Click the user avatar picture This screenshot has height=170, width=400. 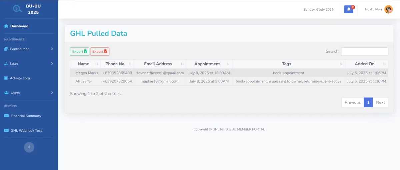[x=388, y=9]
